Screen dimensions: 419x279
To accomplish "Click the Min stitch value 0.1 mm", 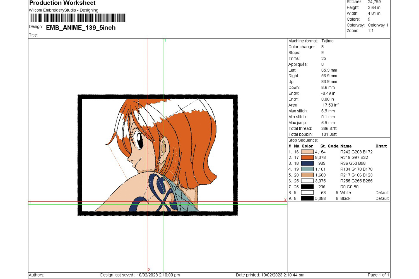I will [328, 117].
